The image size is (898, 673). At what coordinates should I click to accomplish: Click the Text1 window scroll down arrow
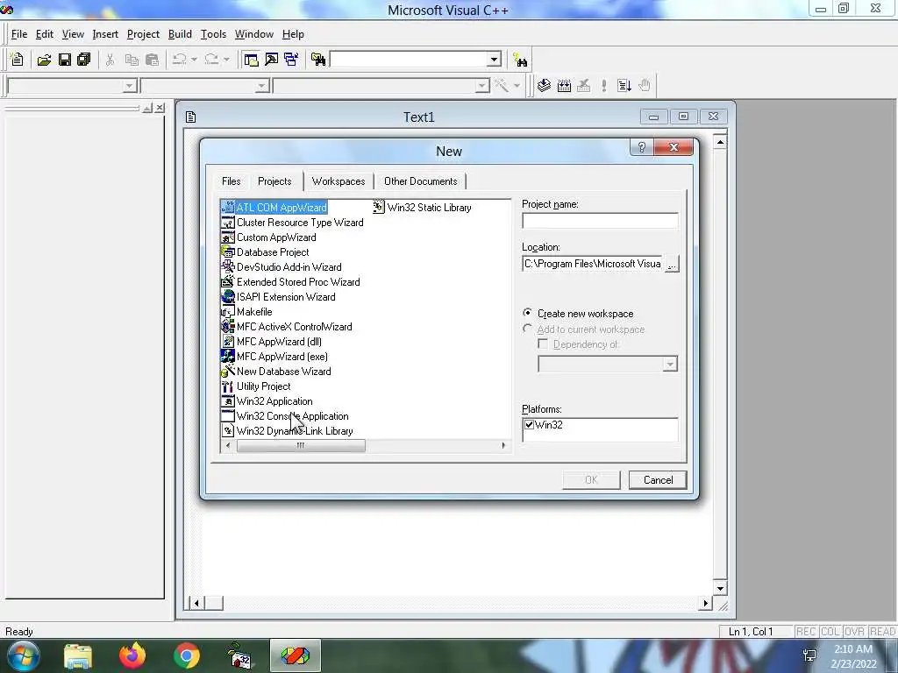click(x=720, y=588)
